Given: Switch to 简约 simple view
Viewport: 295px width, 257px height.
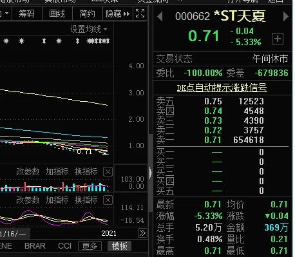Looking at the screenshot, I should pos(87,14).
